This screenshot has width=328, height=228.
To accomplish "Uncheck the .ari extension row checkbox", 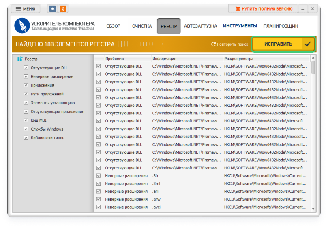I will click(99, 192).
